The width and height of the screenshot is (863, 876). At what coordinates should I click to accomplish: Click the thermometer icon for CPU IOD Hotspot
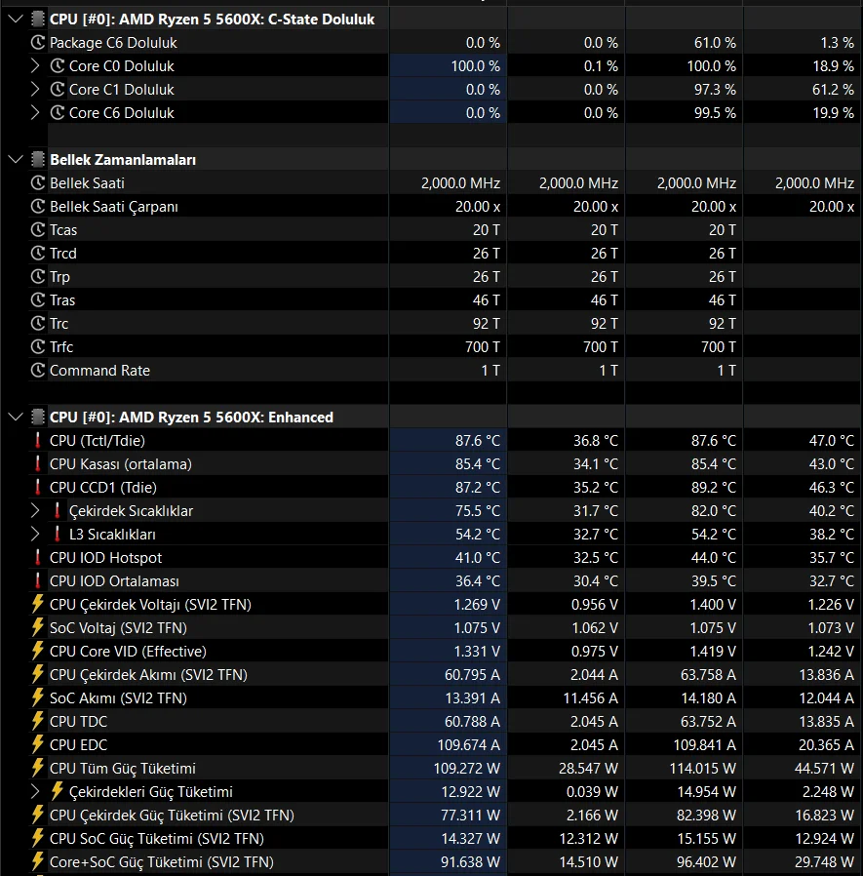point(37,558)
